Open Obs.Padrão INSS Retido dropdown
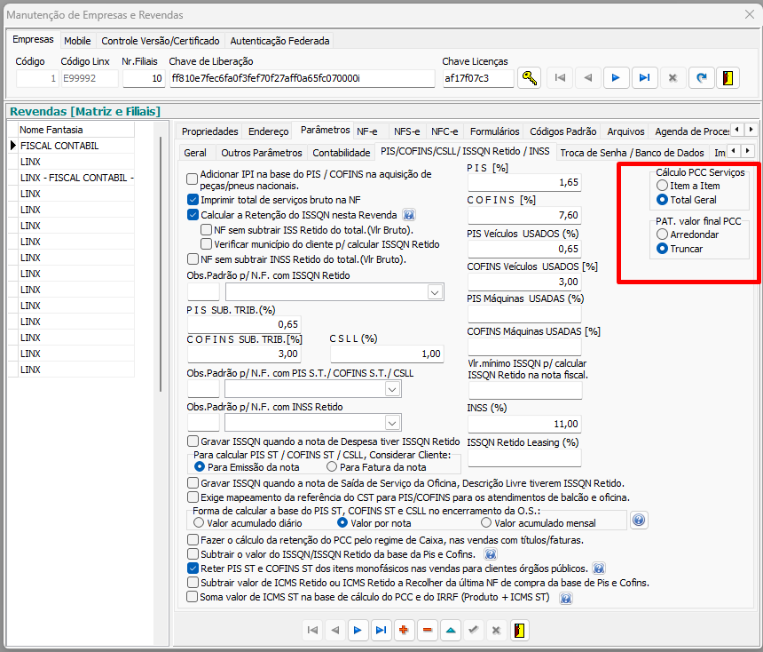Viewport: 763px width, 652px height. [x=392, y=423]
